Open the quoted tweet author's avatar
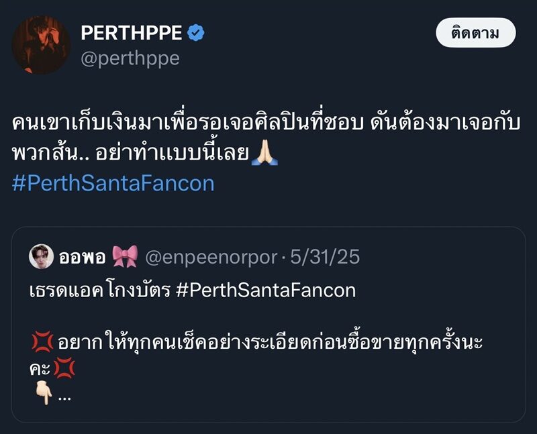537x434 pixels. (x=41, y=256)
